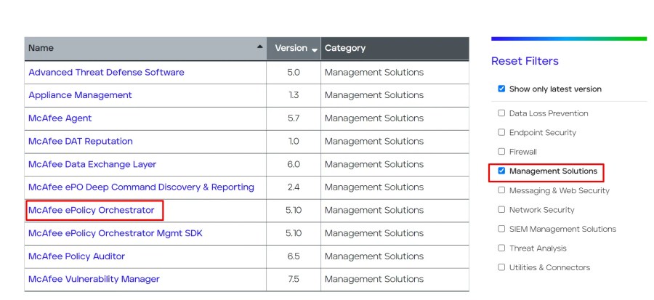Check the Threat Analysis option
The image size is (654, 300).
pos(501,248)
